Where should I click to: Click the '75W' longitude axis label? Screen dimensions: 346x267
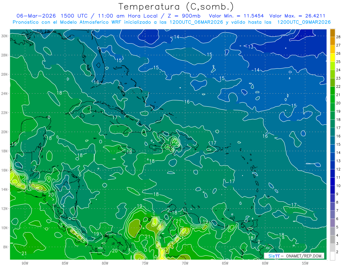point(145,263)
